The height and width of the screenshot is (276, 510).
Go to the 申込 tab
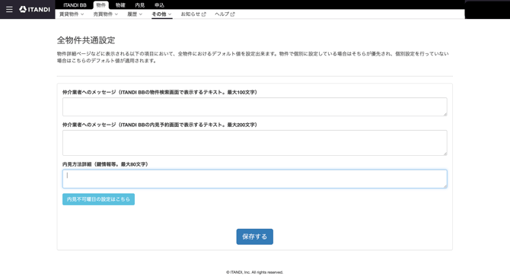159,5
